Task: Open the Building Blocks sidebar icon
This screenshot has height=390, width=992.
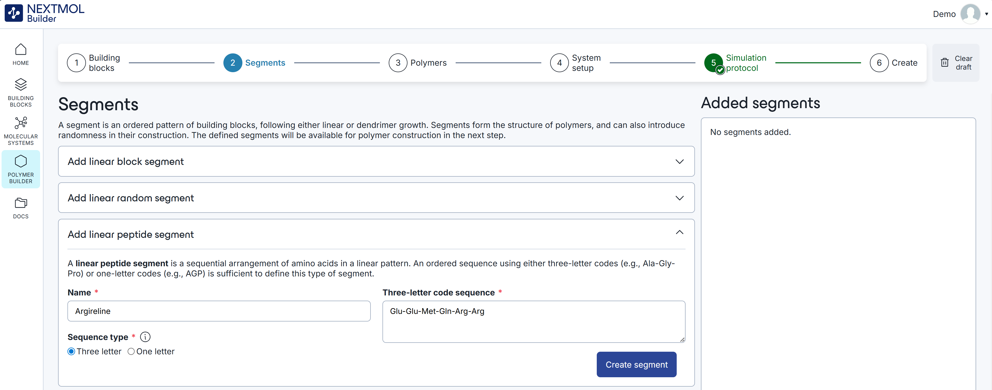Action: [x=21, y=84]
